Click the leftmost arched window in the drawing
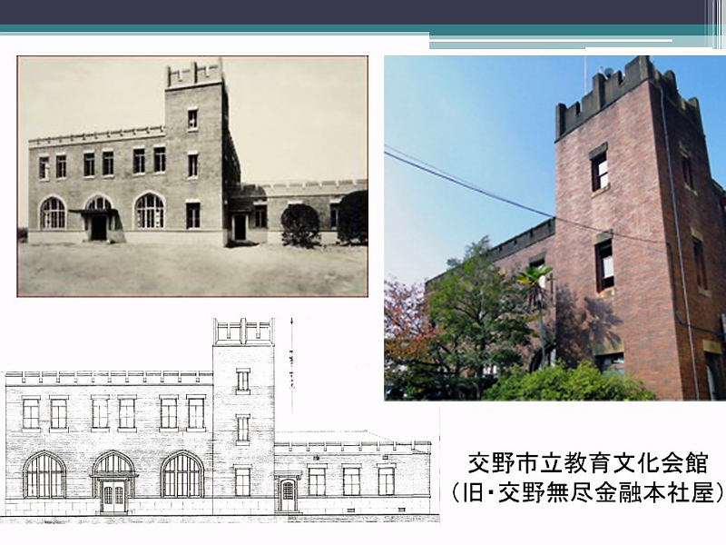This screenshot has width=726, height=545. (x=44, y=475)
